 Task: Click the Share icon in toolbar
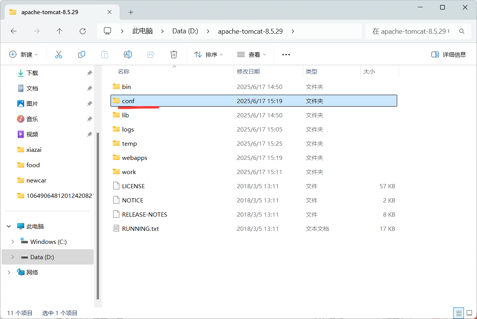click(x=151, y=54)
